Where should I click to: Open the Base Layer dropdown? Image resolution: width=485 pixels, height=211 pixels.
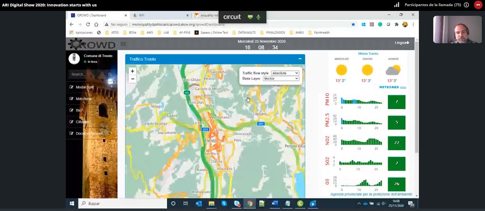[281, 79]
